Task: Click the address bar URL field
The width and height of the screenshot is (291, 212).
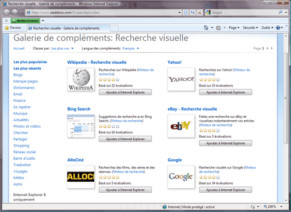Action: click(x=104, y=13)
